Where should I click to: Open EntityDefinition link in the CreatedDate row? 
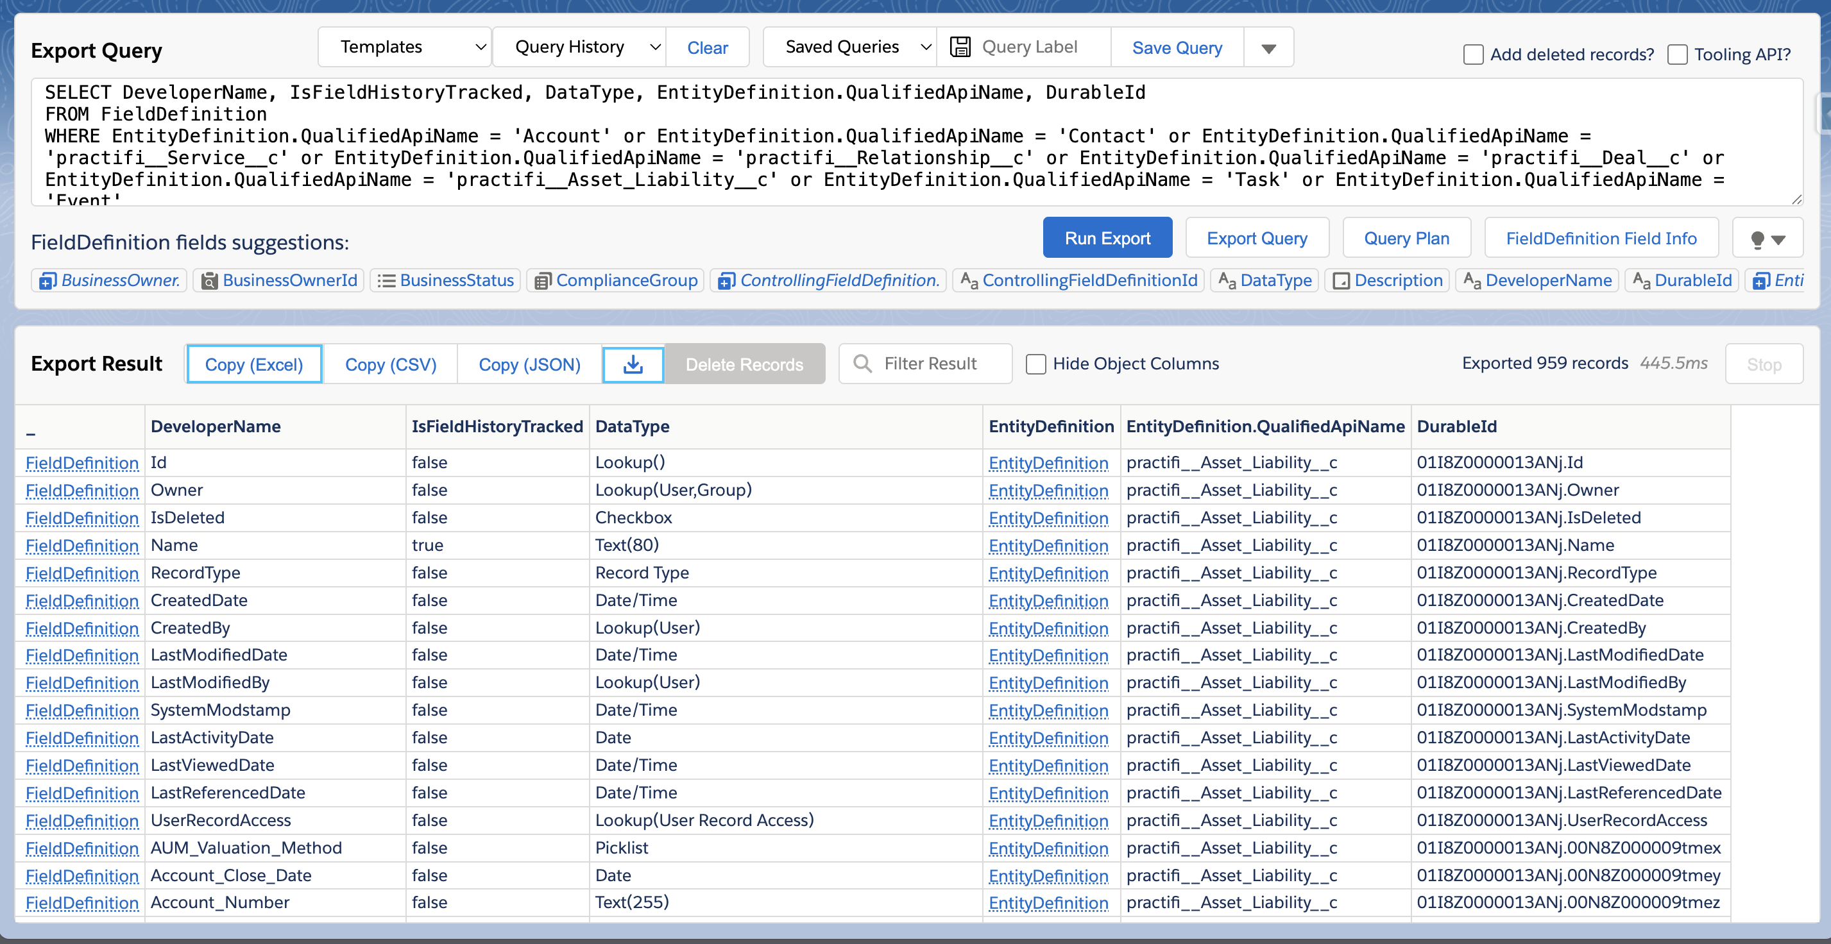click(x=1048, y=601)
